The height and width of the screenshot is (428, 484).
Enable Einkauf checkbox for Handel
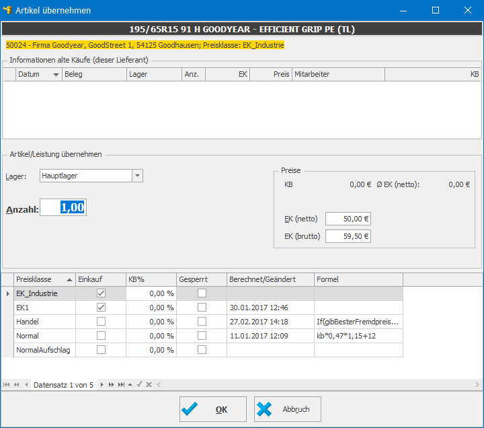pos(101,322)
